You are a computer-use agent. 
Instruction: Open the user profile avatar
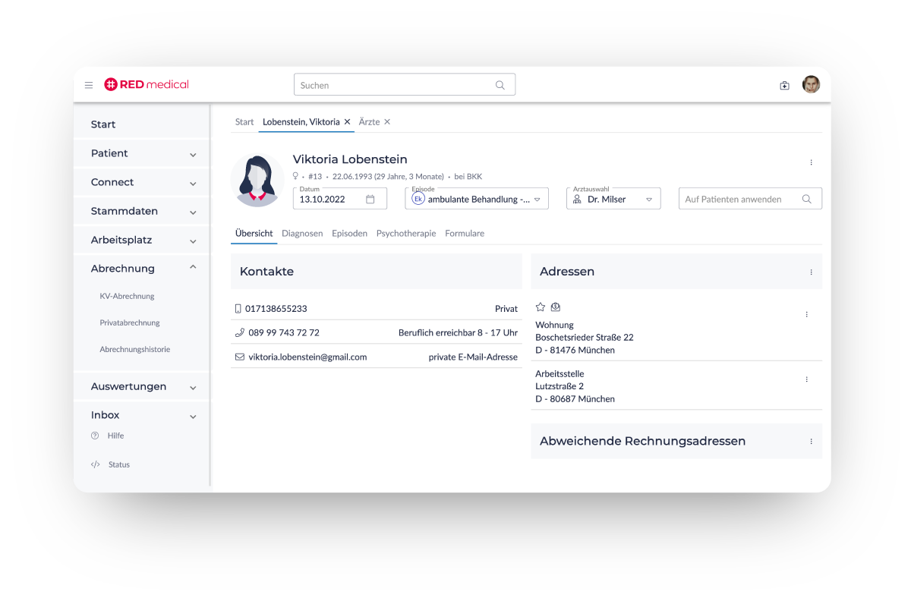point(812,84)
